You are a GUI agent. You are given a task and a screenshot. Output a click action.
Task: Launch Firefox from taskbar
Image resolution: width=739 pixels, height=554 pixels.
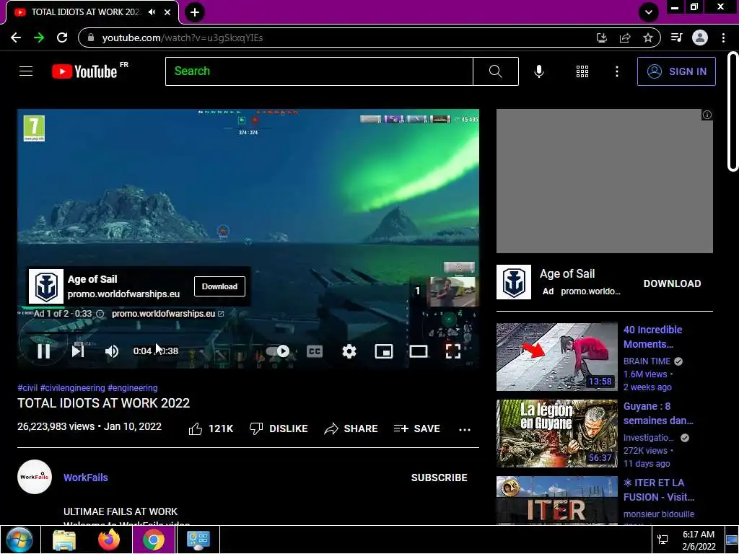(x=109, y=540)
